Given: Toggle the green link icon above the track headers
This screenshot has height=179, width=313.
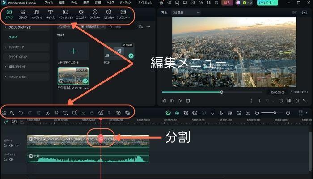Looking at the screenshot, I should (6, 121).
